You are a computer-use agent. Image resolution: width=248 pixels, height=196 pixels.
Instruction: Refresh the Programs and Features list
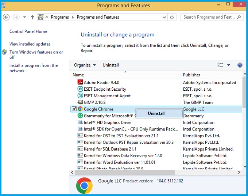pos(172,17)
